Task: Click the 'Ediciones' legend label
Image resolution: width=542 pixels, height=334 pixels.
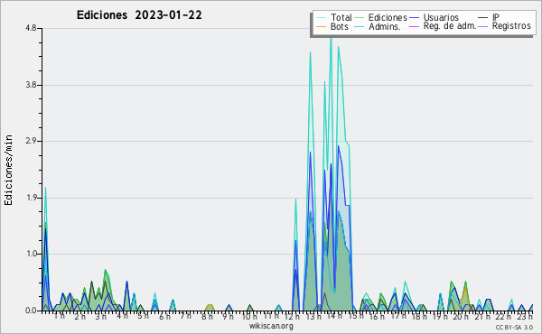Action: (388, 17)
